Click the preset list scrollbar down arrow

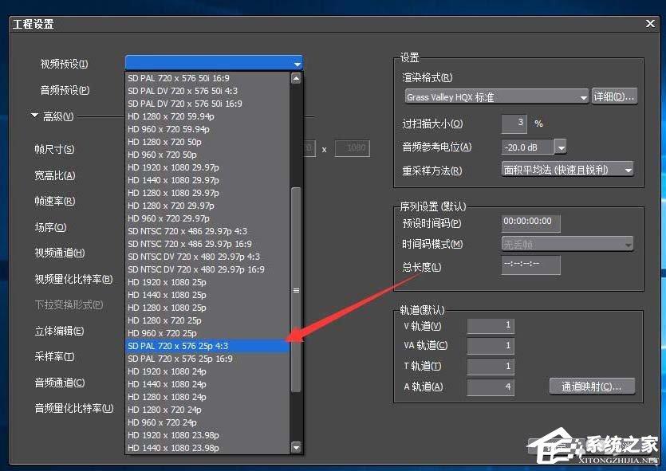(295, 448)
